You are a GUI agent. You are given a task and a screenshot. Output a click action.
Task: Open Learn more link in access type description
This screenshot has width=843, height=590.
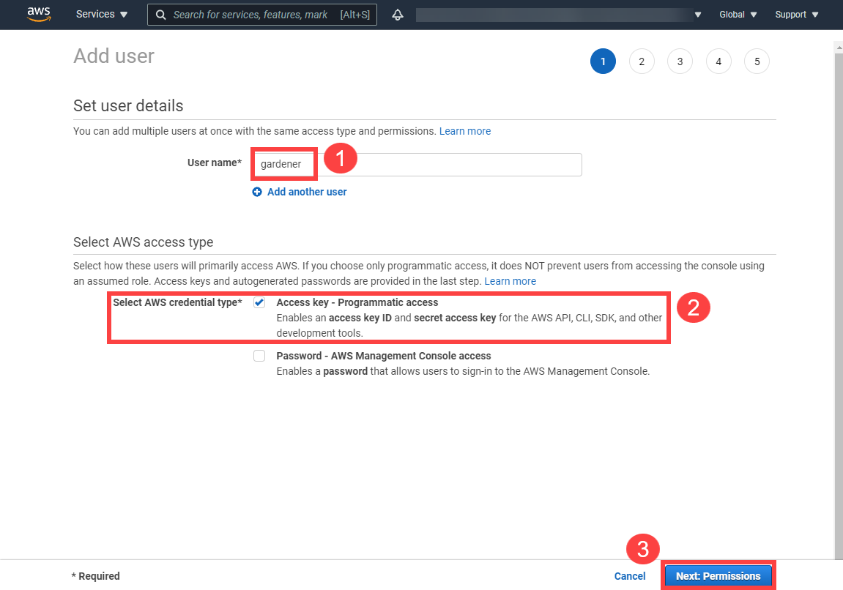510,281
